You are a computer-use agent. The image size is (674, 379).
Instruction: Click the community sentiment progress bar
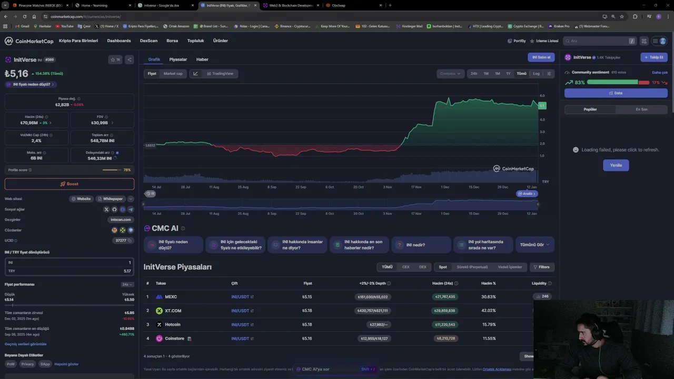point(618,82)
